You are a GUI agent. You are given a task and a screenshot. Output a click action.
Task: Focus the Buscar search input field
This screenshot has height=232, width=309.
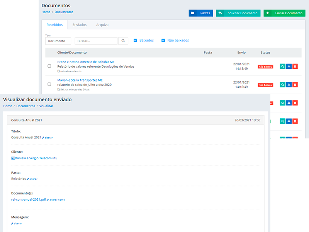click(96, 41)
